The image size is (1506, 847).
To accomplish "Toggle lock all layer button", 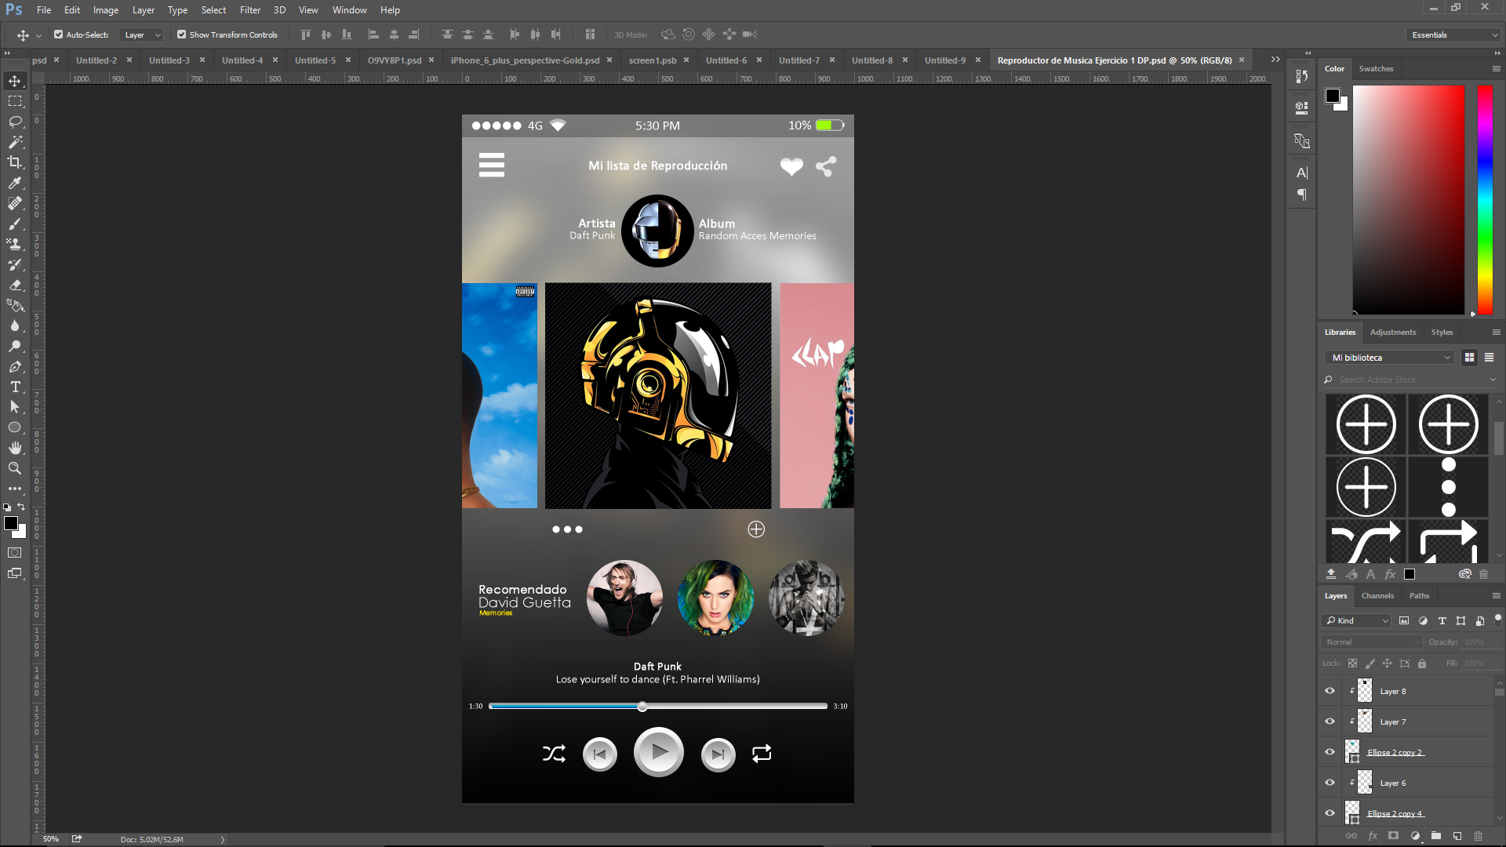I will [x=1422, y=663].
